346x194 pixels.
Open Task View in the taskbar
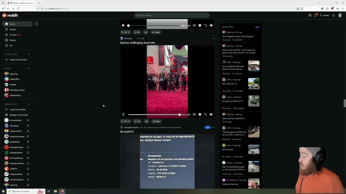(x=49, y=191)
